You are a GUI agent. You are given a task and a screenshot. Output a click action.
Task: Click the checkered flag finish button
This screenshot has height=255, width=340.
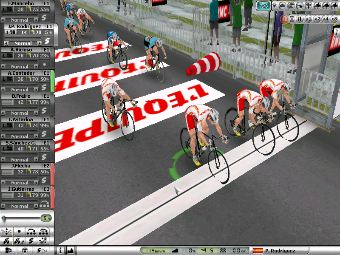coord(263,6)
